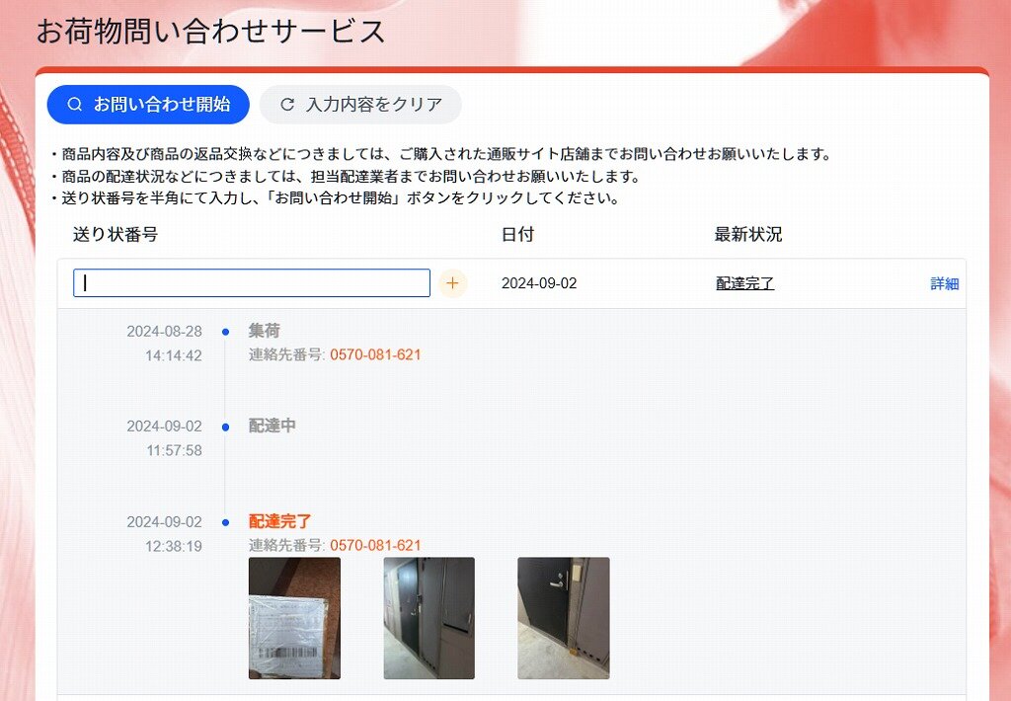Click the お問い合わせ開始 search button
1011x701 pixels.
click(x=148, y=105)
